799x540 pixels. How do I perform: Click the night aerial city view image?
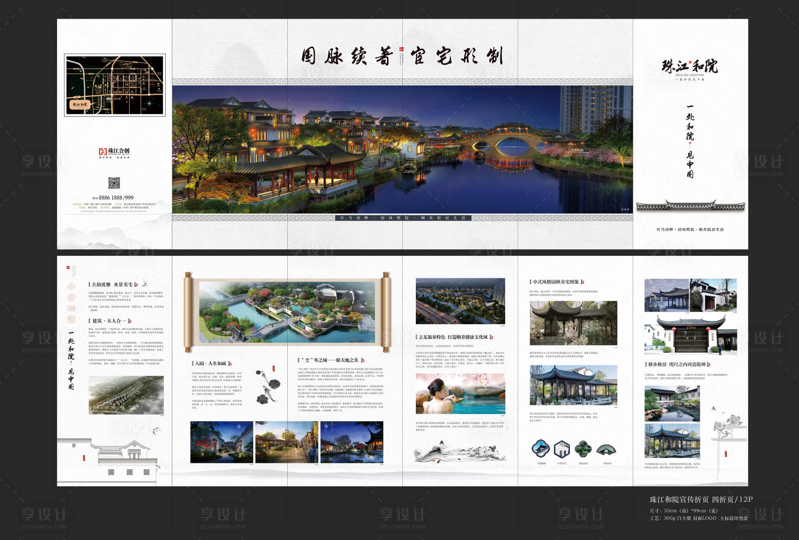pos(460,301)
